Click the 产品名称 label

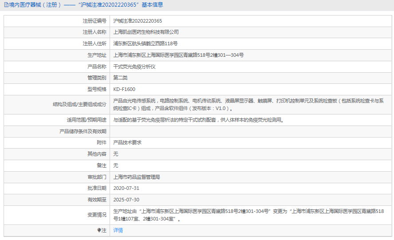pos(97,67)
